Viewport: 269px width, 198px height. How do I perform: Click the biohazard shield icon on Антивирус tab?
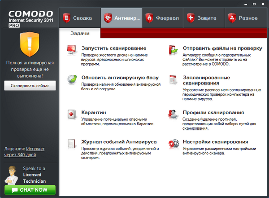(x=108, y=18)
